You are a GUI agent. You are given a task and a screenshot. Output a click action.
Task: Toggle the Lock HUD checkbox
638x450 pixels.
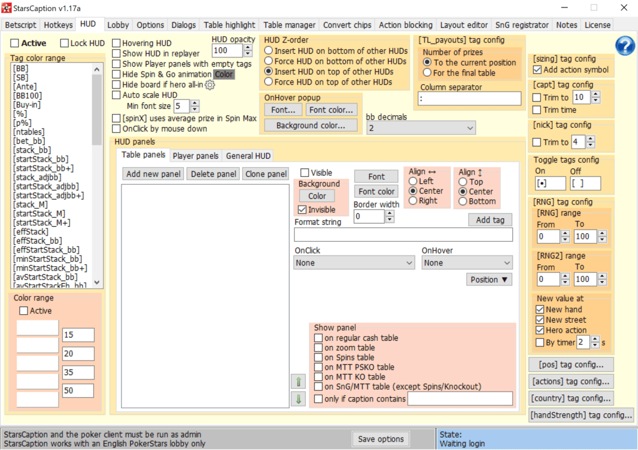pos(64,43)
